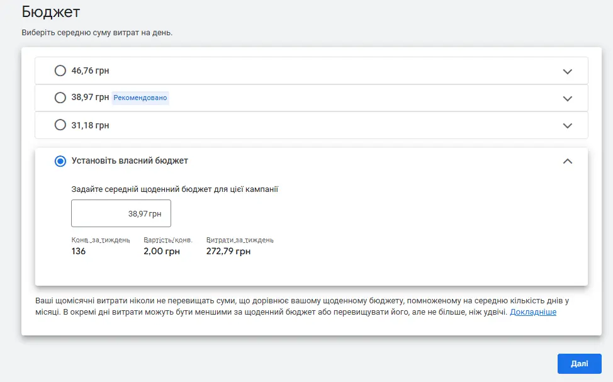Open the Докладніше link
613x382 pixels.
pyautogui.click(x=532, y=312)
